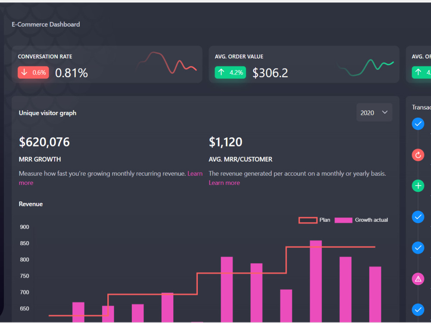Viewport: 431px width, 323px height.
Task: Click the 750 y-axis label
Action: point(25,276)
